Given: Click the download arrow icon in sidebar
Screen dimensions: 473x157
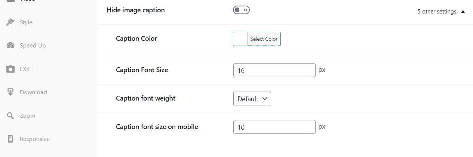Looking at the screenshot, I should 10,92.
